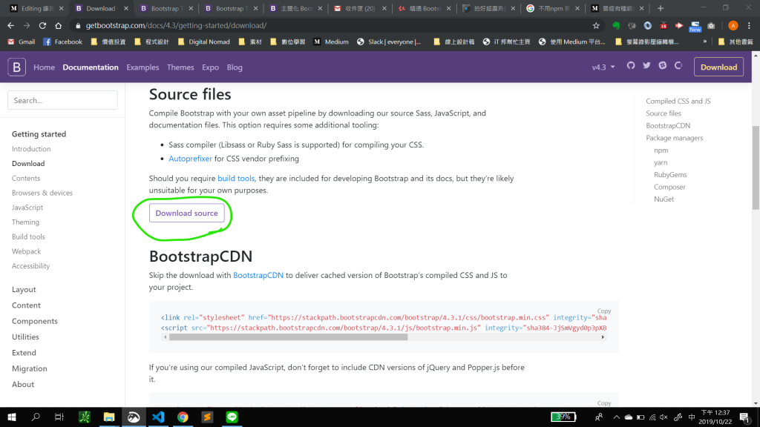Open the Digital Nomad bookmark folder
The image size is (760, 427).
coord(204,42)
